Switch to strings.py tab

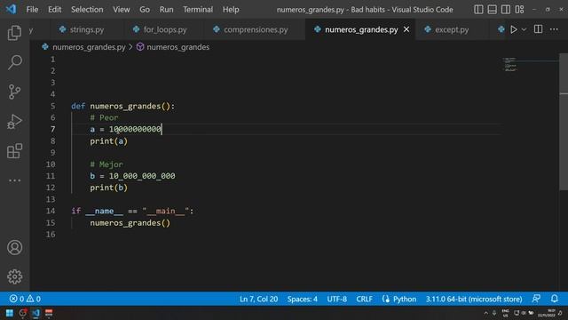click(x=87, y=29)
